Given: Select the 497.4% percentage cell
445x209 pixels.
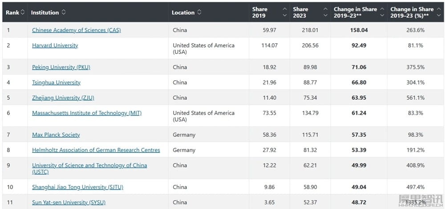Looking at the screenshot, I should click(416, 187).
